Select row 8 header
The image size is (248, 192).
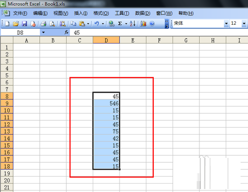tap(7, 96)
